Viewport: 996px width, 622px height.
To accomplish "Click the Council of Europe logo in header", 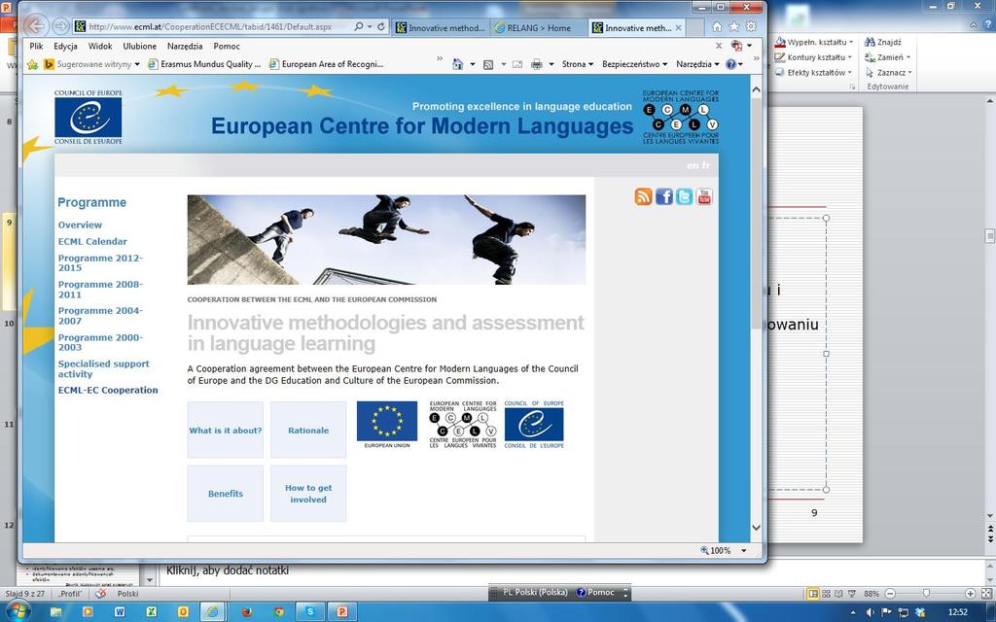I will 89,118.
